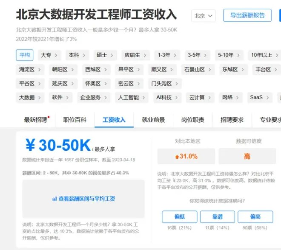Switch to the 职位百科 tab
This screenshot has width=281, height=250.
(x=75, y=120)
